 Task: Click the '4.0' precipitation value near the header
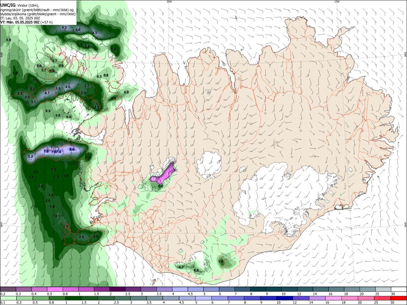[78, 30]
